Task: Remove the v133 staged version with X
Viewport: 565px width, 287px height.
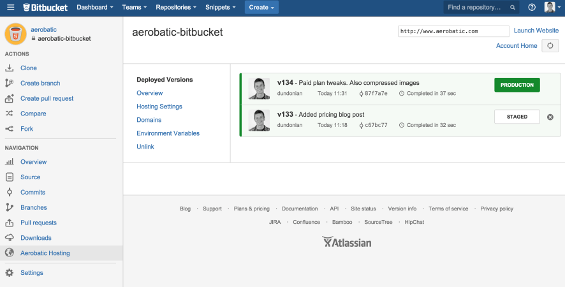Action: tap(550, 117)
